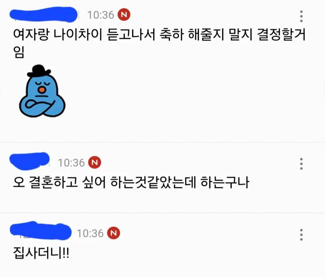Click the red N badge beside the third comment's time

pyautogui.click(x=113, y=233)
